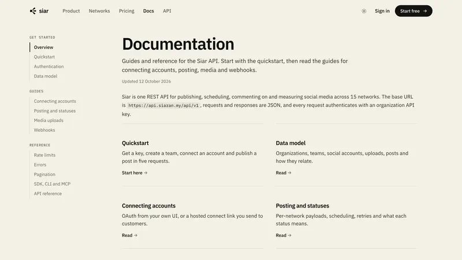Click the Posting and statuses card heading

coord(302,206)
